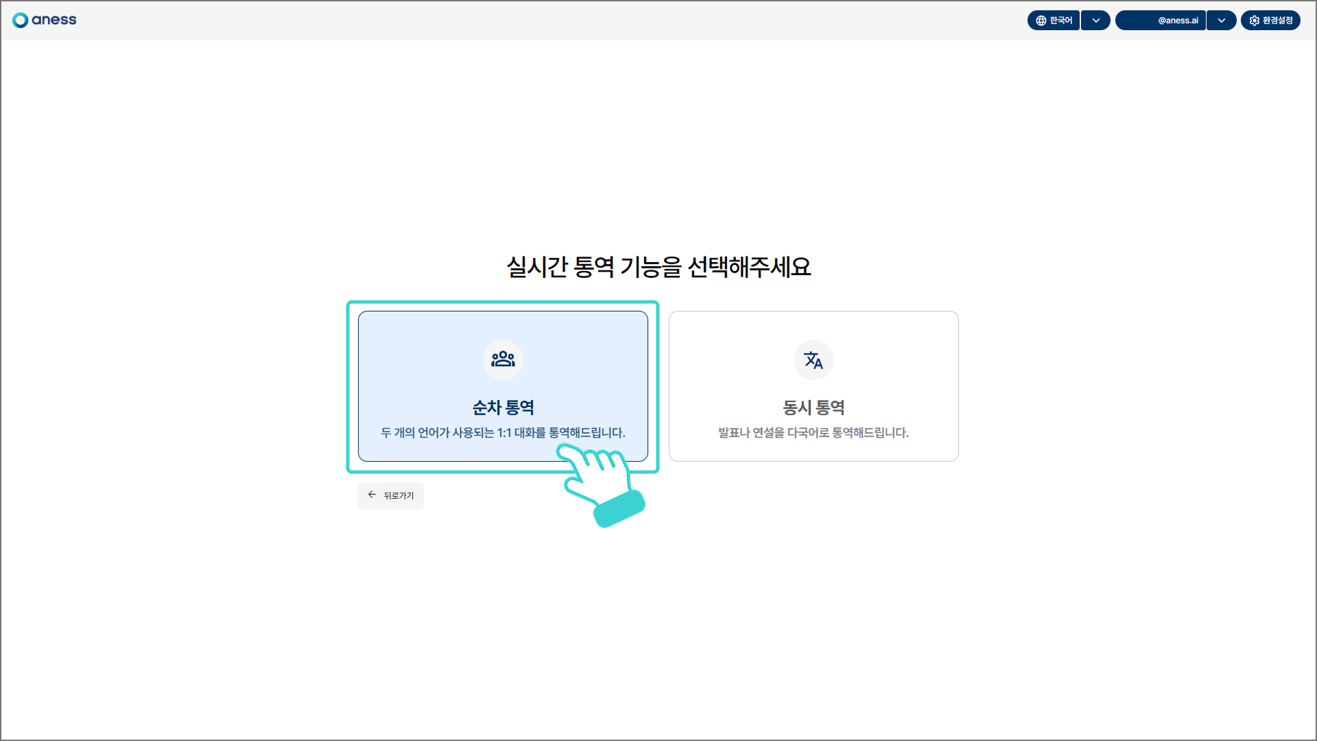Click the gear icon for settings
The height and width of the screenshot is (741, 1317).
[1254, 21]
